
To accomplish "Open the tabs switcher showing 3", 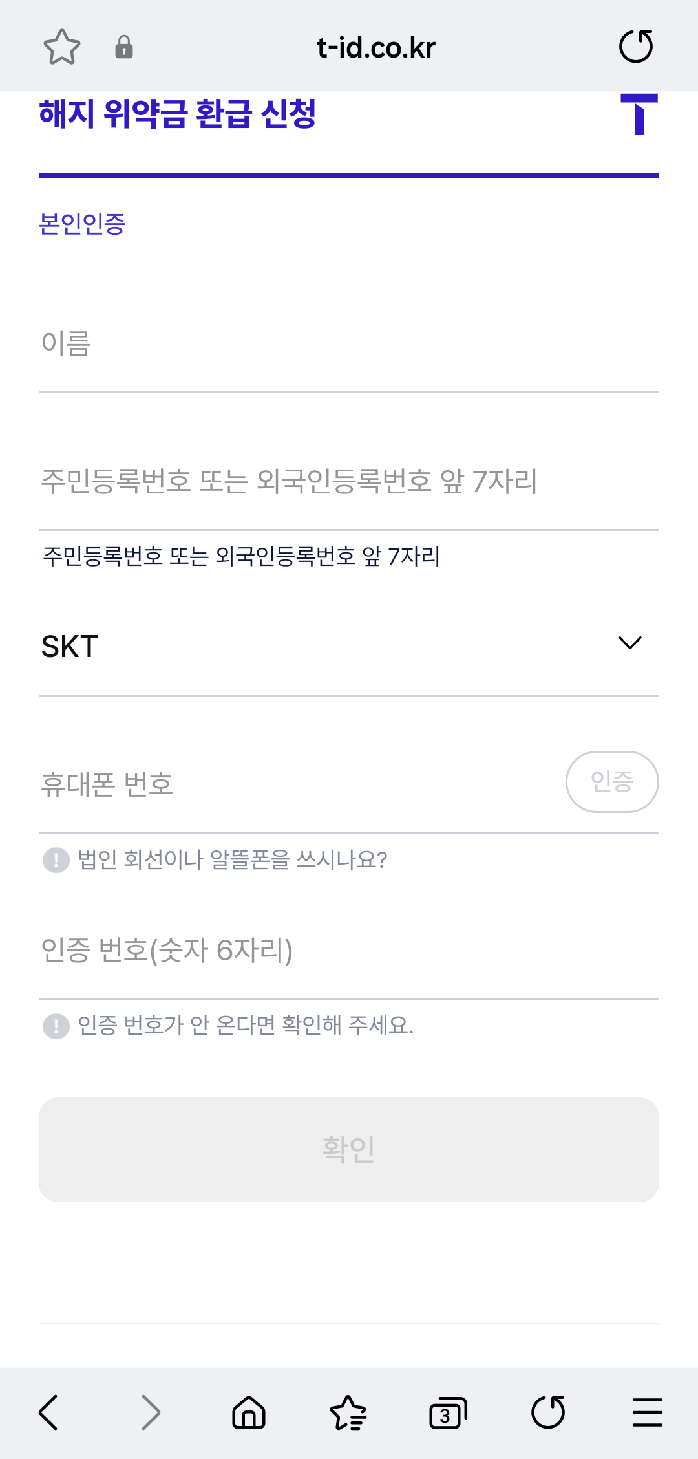I will tap(448, 1412).
